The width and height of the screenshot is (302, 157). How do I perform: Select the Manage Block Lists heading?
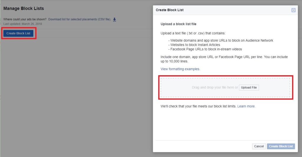point(24,9)
